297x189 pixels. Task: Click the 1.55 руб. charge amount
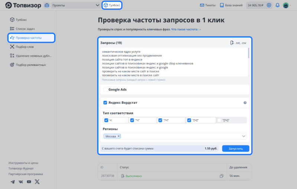coord(211,149)
